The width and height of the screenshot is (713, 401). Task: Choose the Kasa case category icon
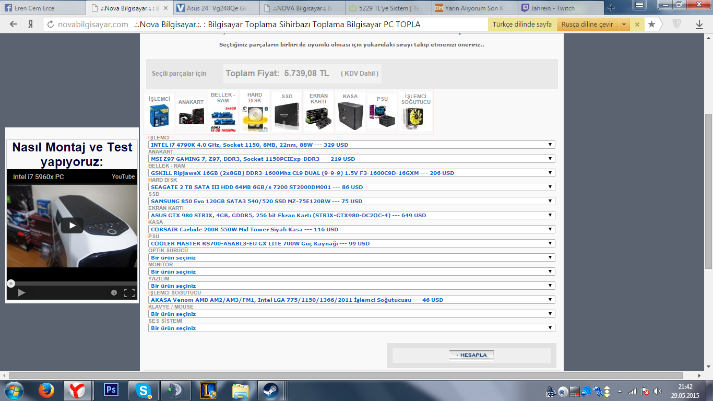coord(350,112)
